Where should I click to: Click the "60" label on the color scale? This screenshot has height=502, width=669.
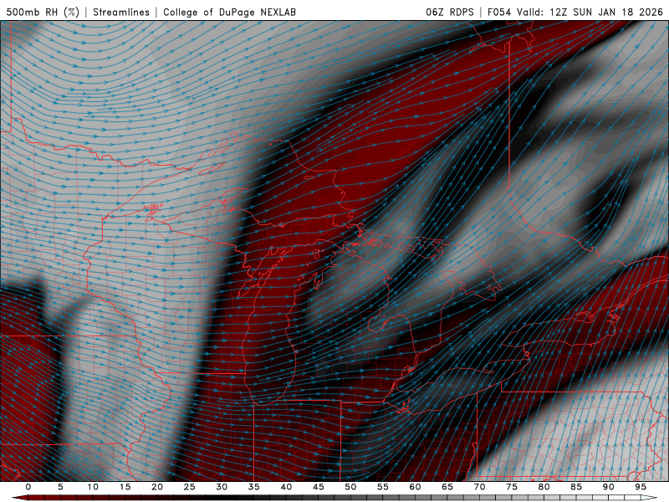pos(415,487)
